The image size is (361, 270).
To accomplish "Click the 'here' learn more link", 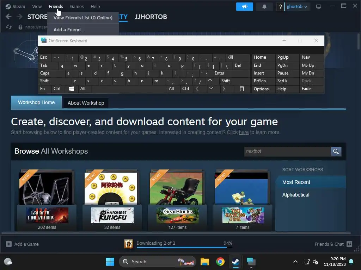I will (244, 133).
